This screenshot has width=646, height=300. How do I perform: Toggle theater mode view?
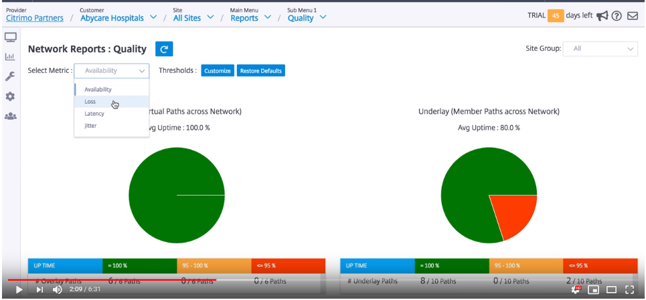[x=611, y=290]
